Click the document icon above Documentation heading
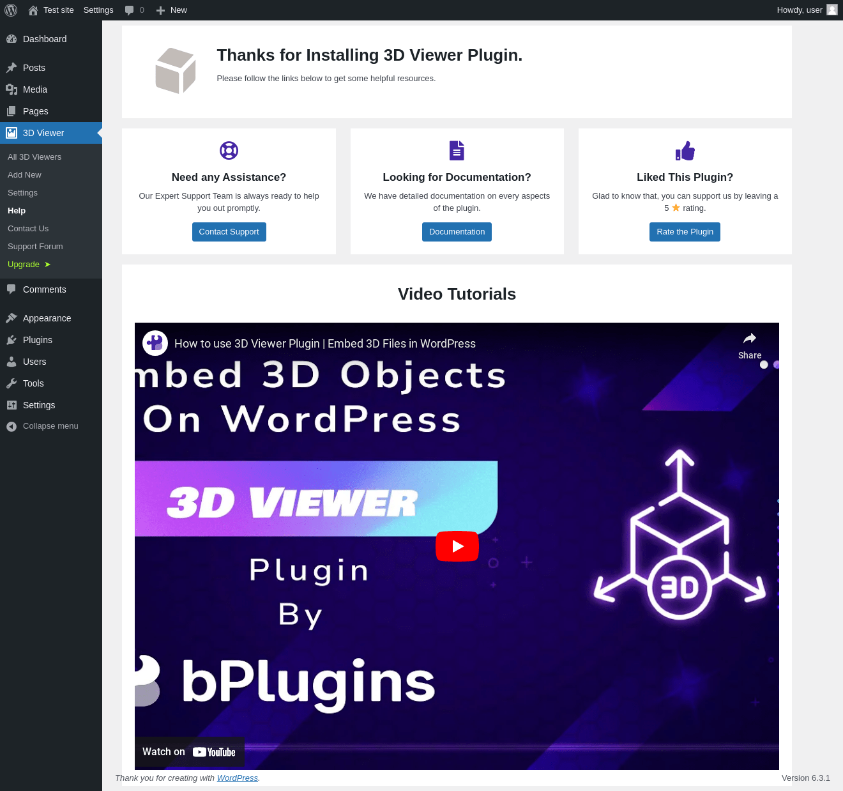843x791 pixels. pyautogui.click(x=457, y=150)
